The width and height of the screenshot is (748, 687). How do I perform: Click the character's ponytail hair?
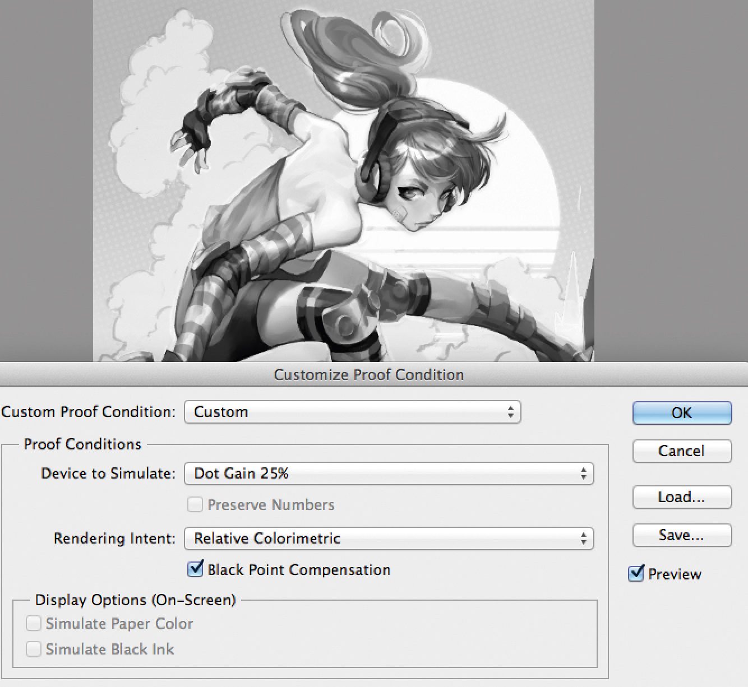(x=348, y=56)
